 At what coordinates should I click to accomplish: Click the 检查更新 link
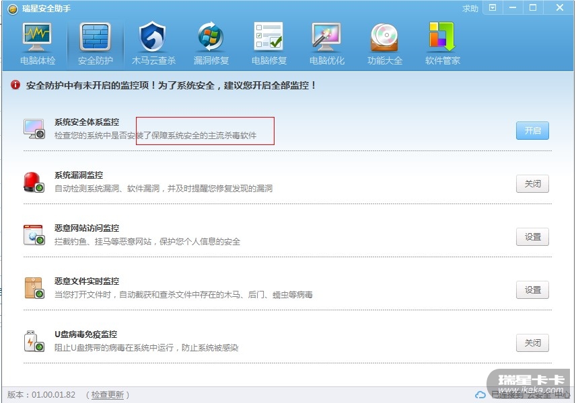click(x=107, y=394)
